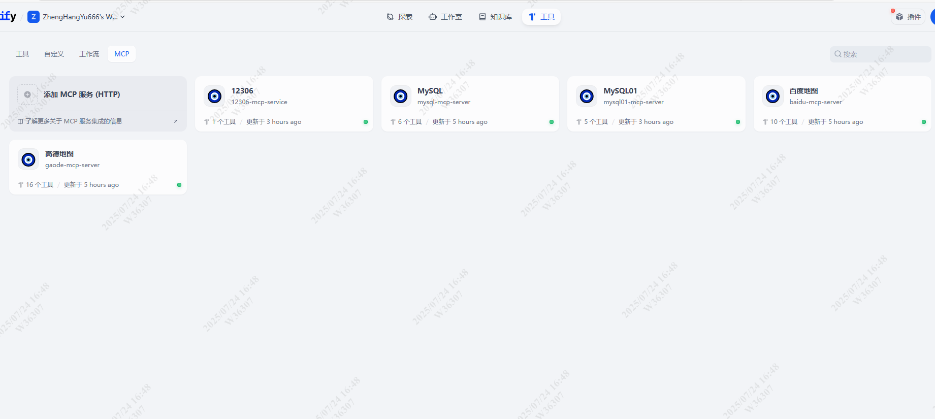Screen dimensions: 935x419
Task: Click the 百度地图 server avatar icon
Action: 772,96
